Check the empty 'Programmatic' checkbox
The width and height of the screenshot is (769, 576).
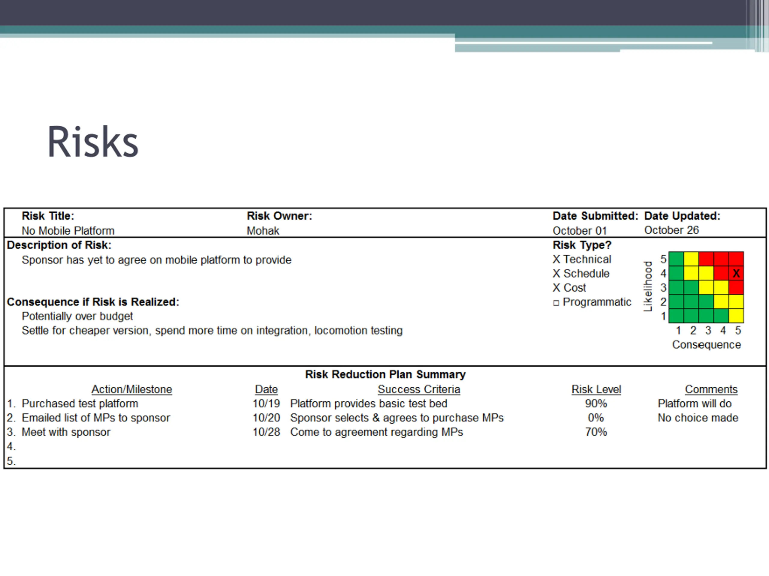[x=556, y=303]
